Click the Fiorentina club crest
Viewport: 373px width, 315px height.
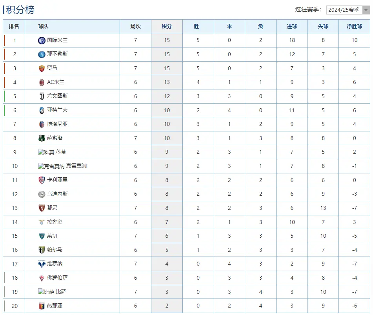click(41, 278)
